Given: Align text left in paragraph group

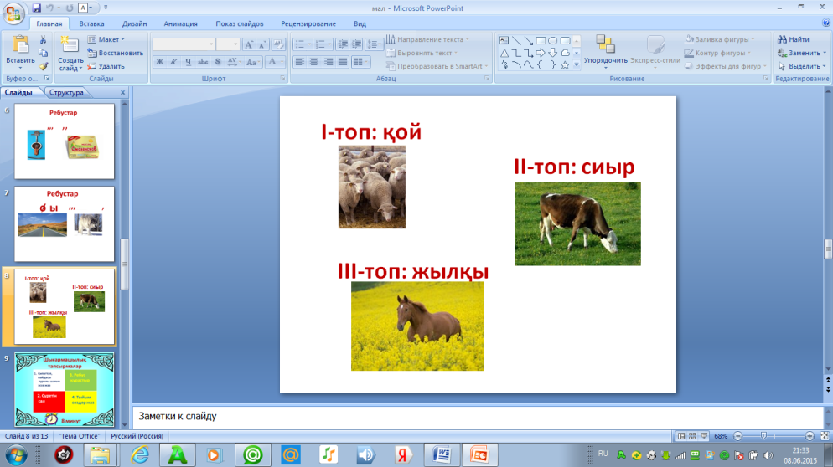Looking at the screenshot, I should point(300,62).
